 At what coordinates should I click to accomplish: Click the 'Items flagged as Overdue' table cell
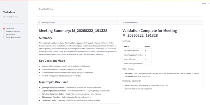coord(133,55)
